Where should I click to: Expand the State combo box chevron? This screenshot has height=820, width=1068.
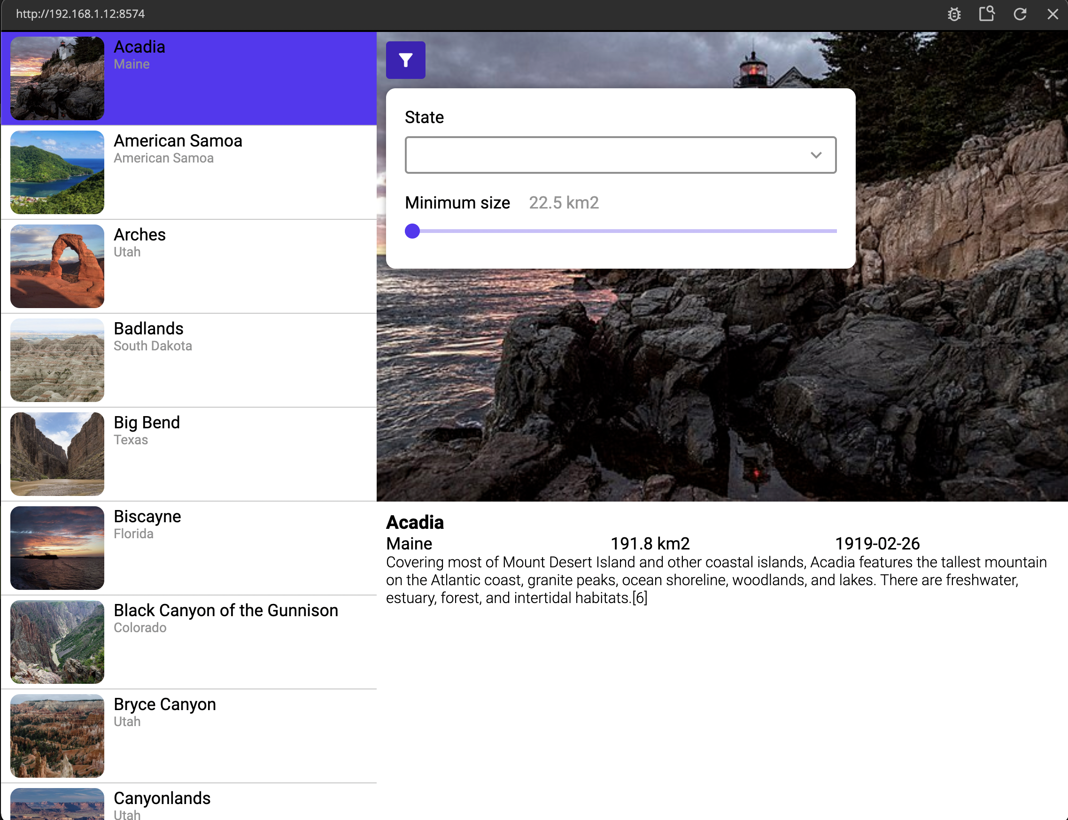[816, 155]
